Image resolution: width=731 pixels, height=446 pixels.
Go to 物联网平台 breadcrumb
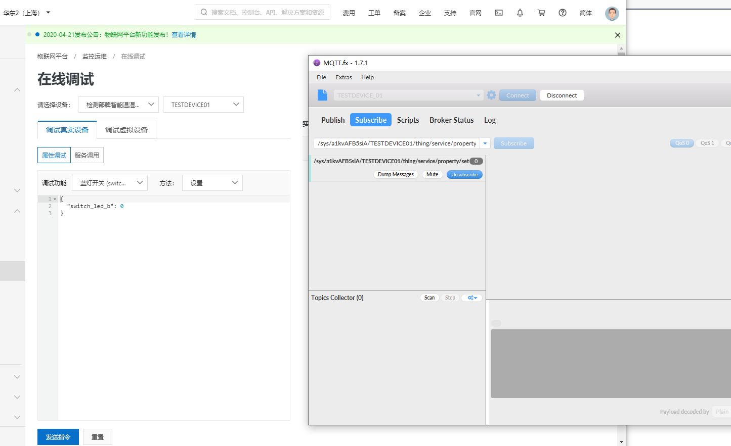[53, 57]
